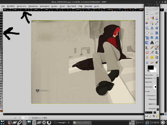Choose the Fuzzy Select magic wand tool
Image resolution: width=167 pixels, height=125 pixels.
[147, 18]
